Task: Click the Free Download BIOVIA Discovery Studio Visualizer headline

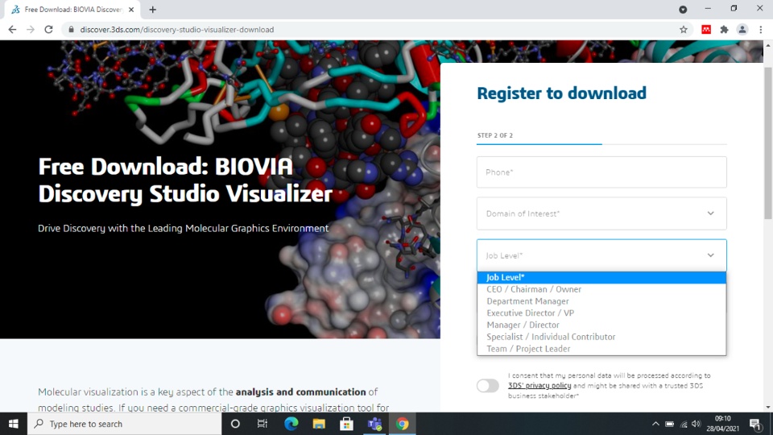Action: point(185,180)
